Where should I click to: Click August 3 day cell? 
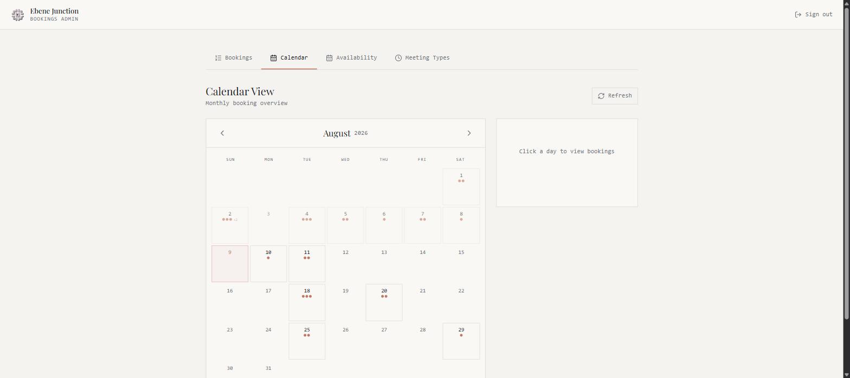268,225
